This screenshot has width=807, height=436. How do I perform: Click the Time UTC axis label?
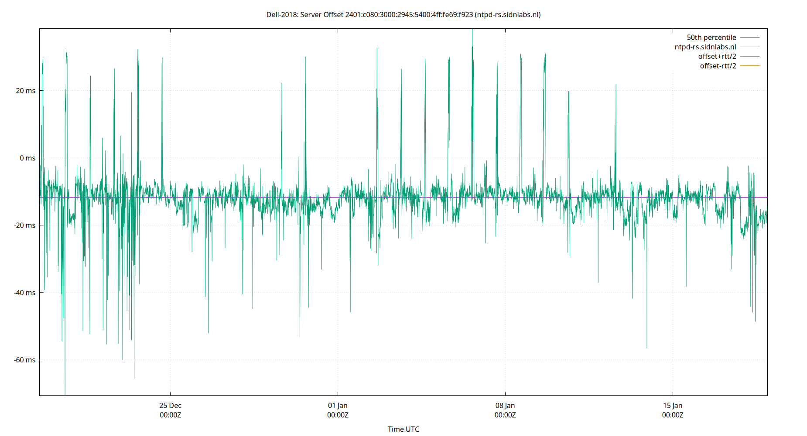point(403,429)
